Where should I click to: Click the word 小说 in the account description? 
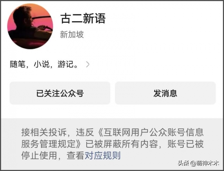[x=41, y=64]
